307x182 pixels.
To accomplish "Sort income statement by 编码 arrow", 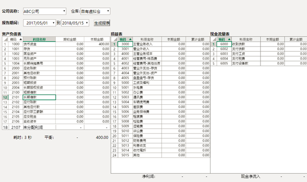I will (x=130, y=39).
